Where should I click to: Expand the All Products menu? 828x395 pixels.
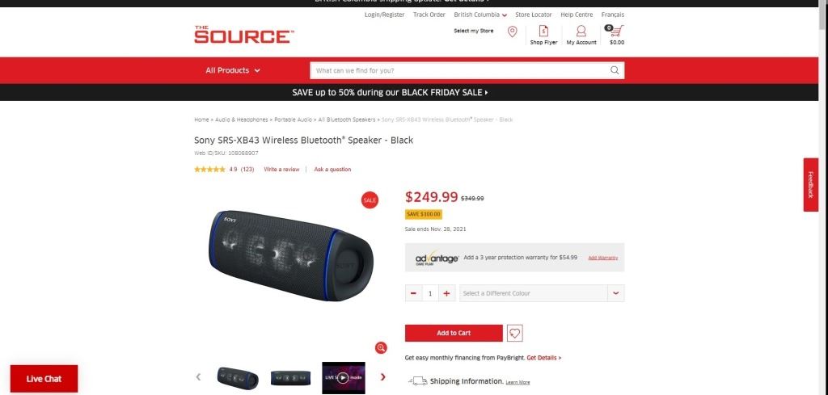point(233,70)
